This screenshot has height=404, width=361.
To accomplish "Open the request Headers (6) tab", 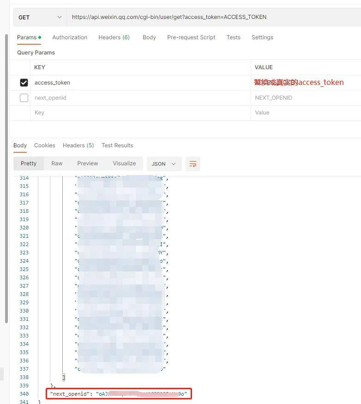I will click(114, 37).
